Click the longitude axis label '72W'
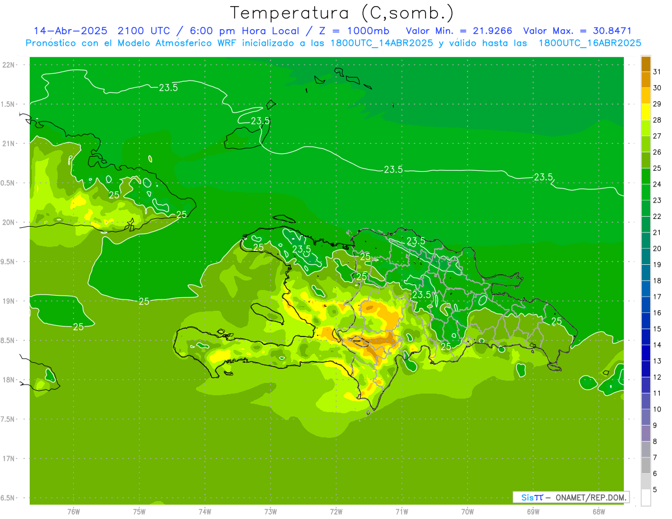Image resolution: width=672 pixels, height=519 pixels. click(336, 512)
